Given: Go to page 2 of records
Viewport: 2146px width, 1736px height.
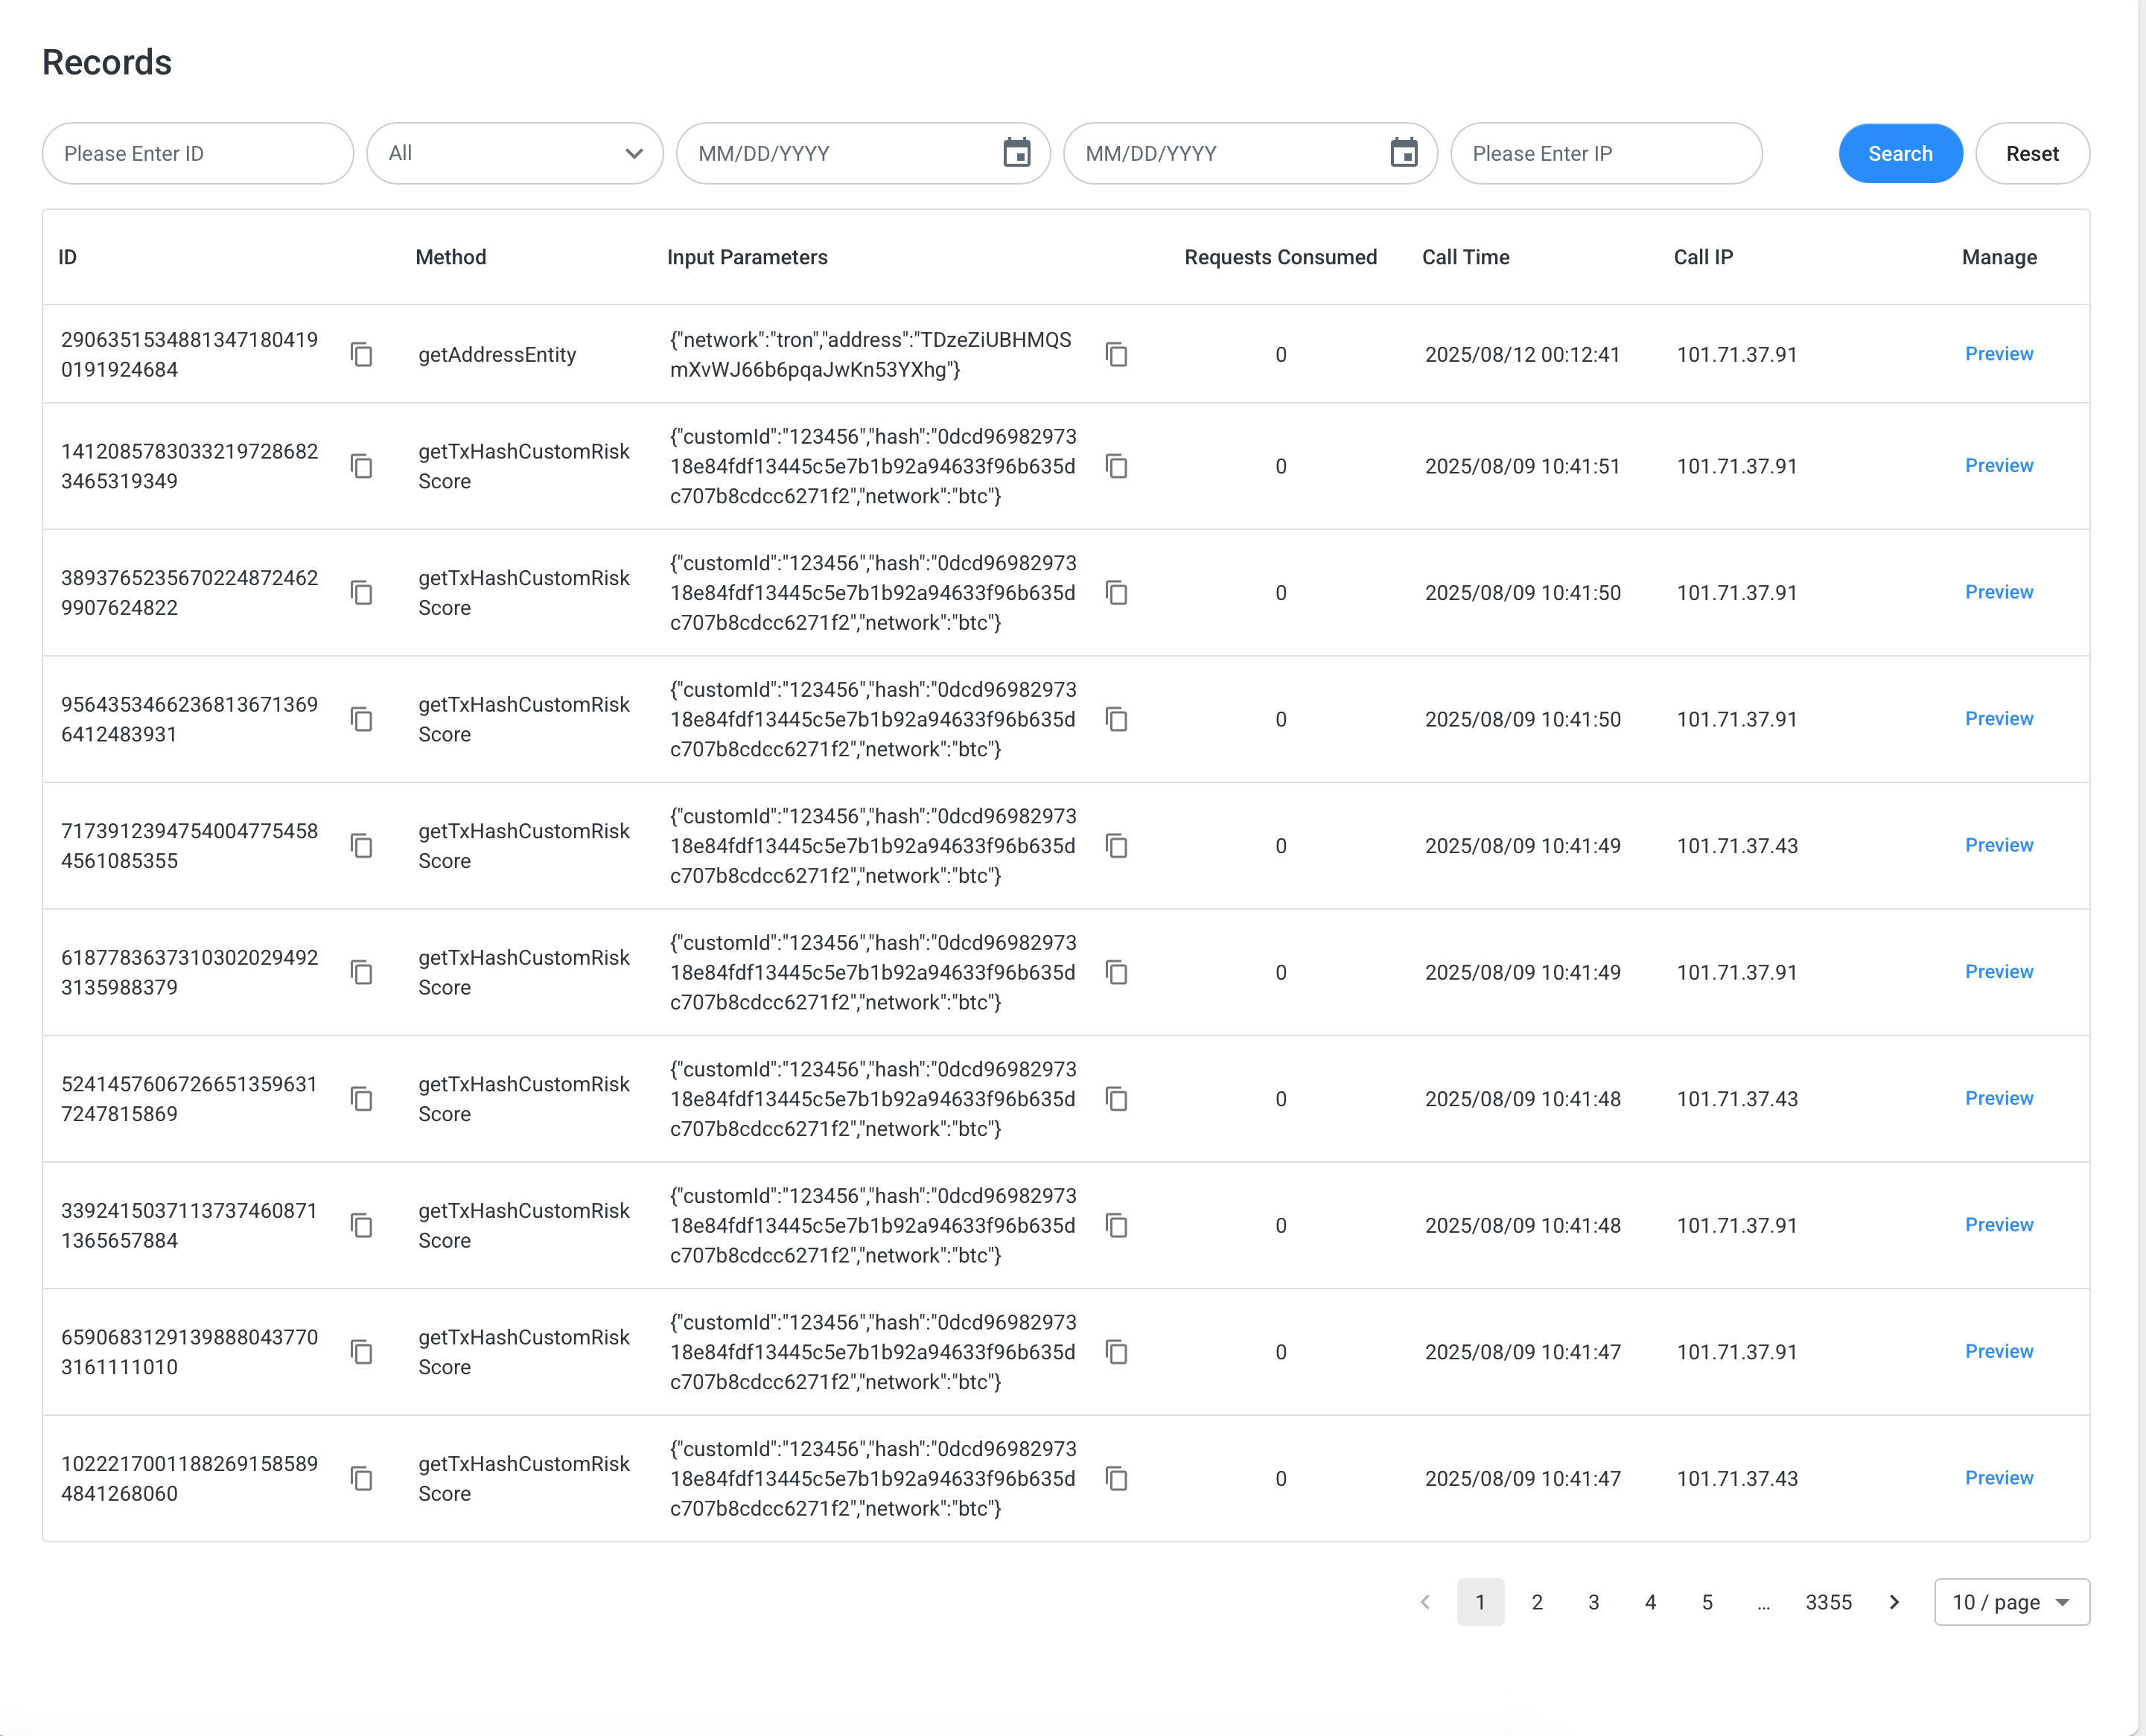Looking at the screenshot, I should click(x=1536, y=1602).
